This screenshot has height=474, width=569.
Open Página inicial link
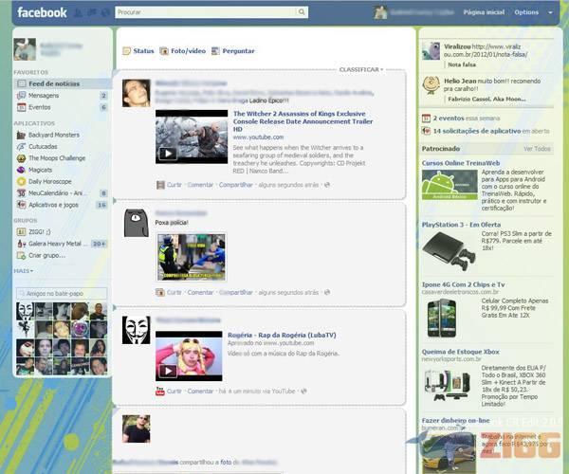pos(484,12)
